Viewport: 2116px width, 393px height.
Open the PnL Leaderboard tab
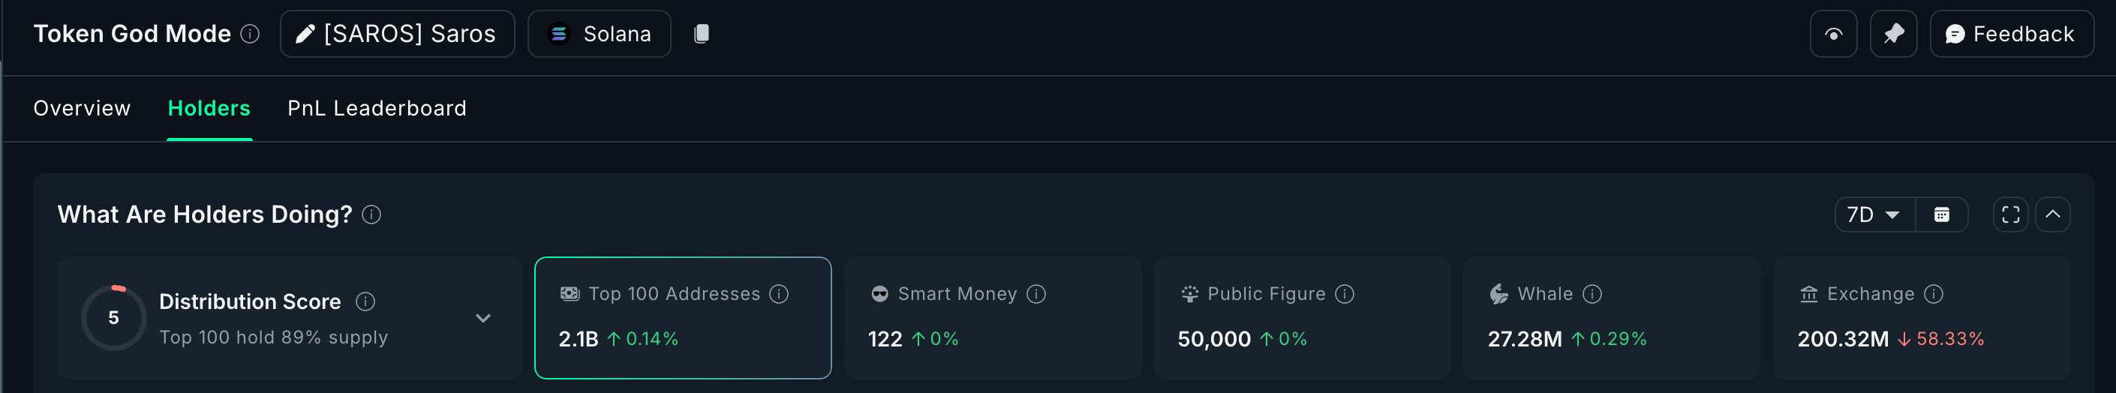coord(377,108)
